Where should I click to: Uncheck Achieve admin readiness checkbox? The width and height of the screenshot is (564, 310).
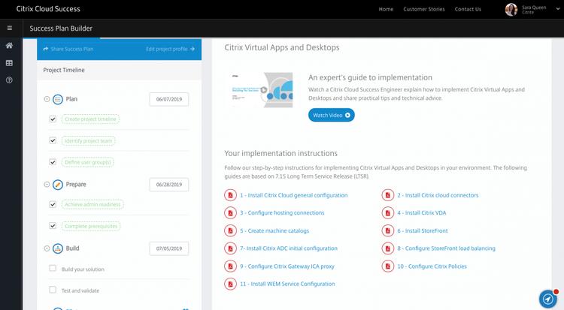tap(53, 204)
